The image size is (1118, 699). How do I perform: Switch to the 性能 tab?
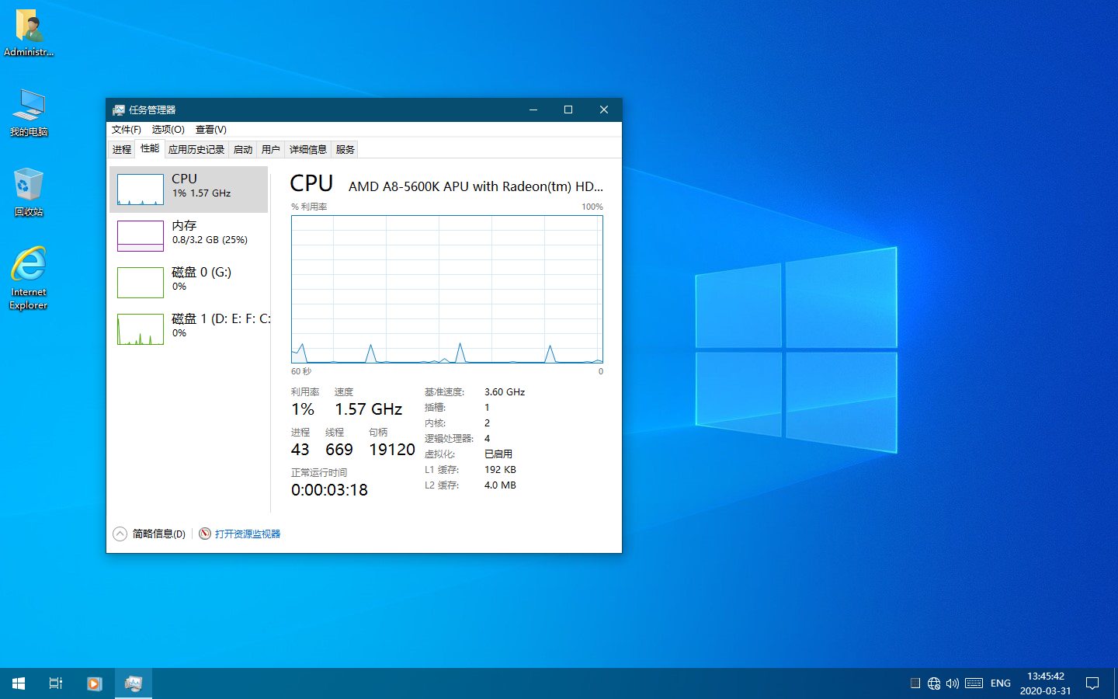(x=150, y=148)
